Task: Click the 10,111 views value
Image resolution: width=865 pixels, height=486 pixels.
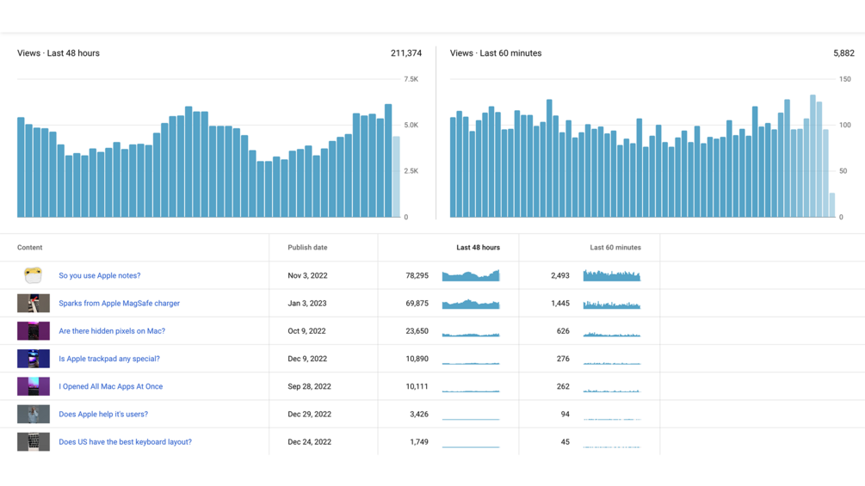Action: (x=417, y=386)
